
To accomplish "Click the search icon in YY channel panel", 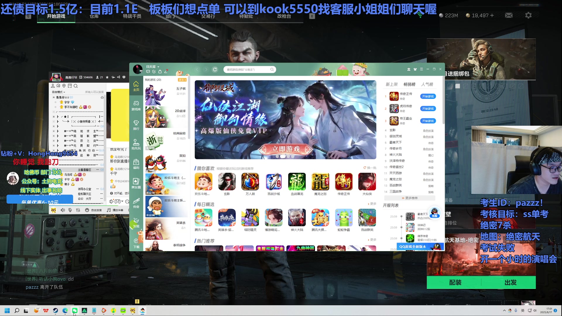I will [x=76, y=86].
